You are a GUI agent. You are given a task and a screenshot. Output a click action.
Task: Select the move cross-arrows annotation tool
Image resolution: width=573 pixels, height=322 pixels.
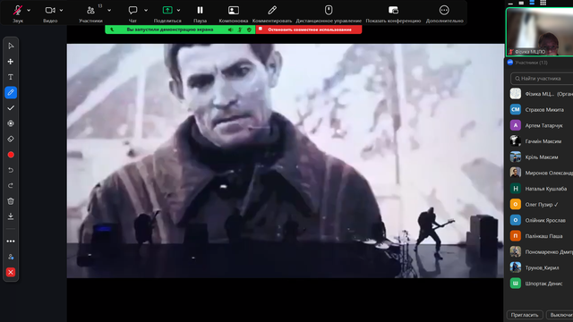tap(11, 62)
